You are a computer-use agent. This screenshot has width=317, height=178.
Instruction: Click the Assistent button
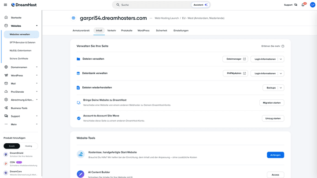click(200, 5)
